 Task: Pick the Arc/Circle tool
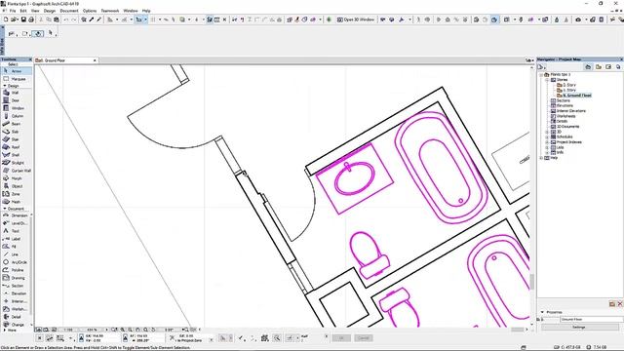pyautogui.click(x=17, y=262)
